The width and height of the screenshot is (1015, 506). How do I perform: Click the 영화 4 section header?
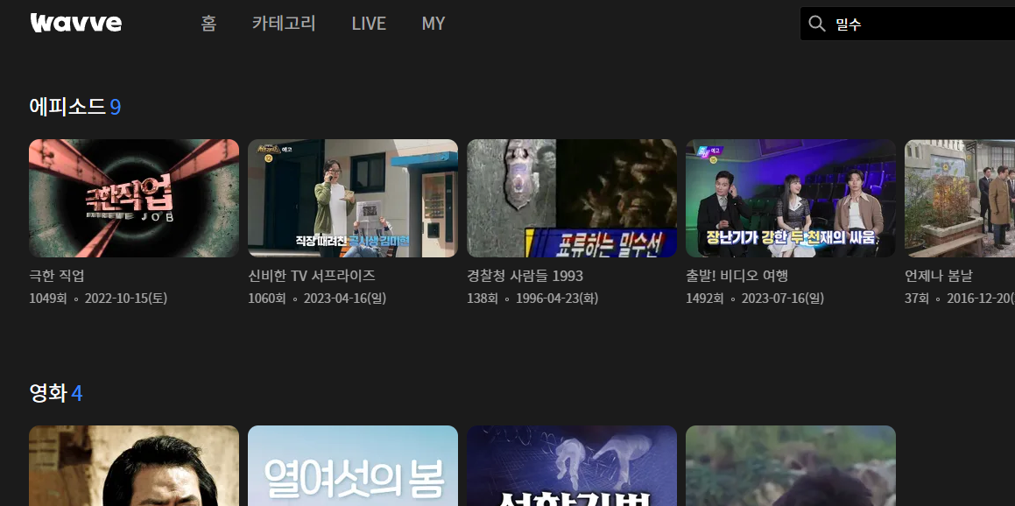click(55, 394)
